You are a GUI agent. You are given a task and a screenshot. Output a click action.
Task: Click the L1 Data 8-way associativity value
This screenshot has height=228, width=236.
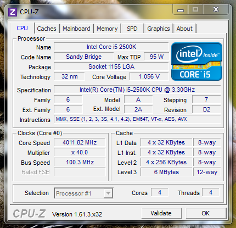[207, 142]
